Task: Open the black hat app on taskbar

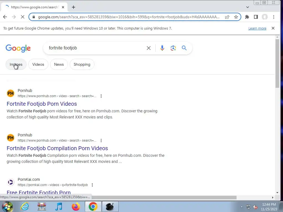Action: 110,206
